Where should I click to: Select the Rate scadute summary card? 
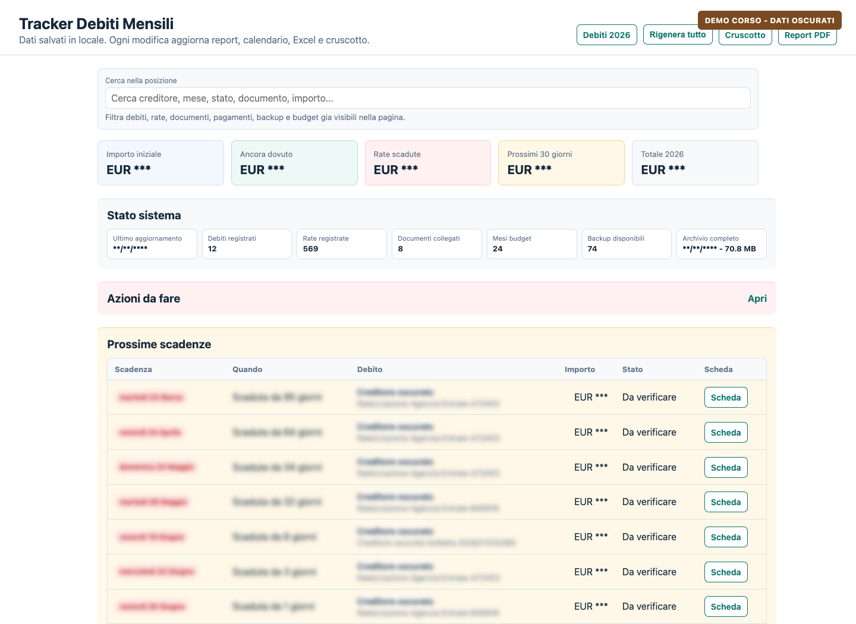coord(428,163)
